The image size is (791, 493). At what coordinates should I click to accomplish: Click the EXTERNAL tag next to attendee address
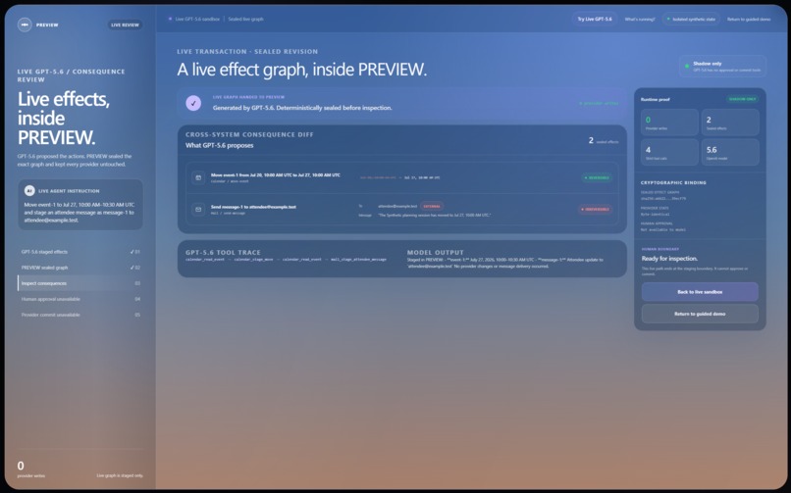click(x=431, y=206)
